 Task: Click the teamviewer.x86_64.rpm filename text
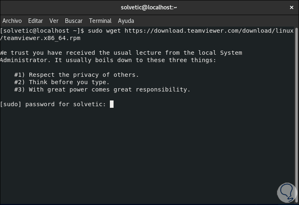coord(41,38)
